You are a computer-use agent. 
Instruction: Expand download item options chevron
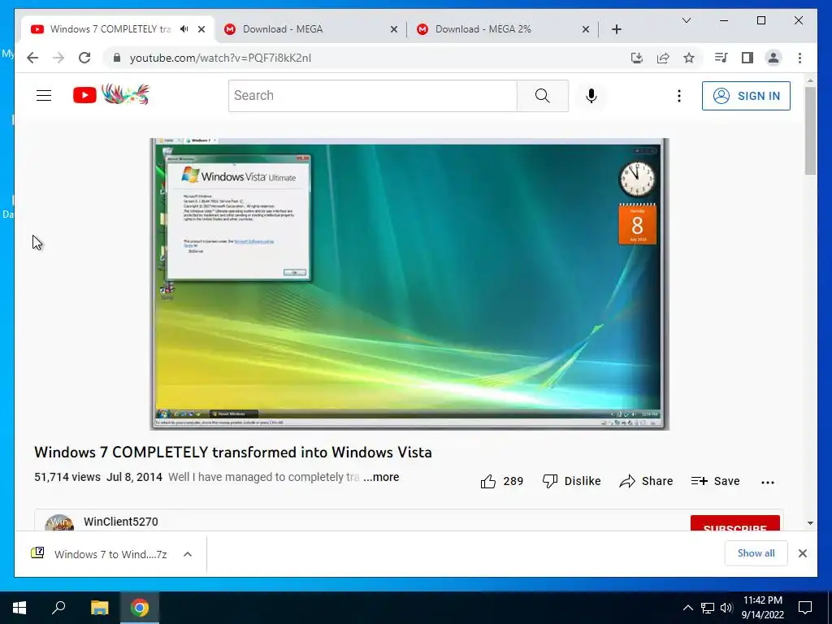pyautogui.click(x=188, y=554)
